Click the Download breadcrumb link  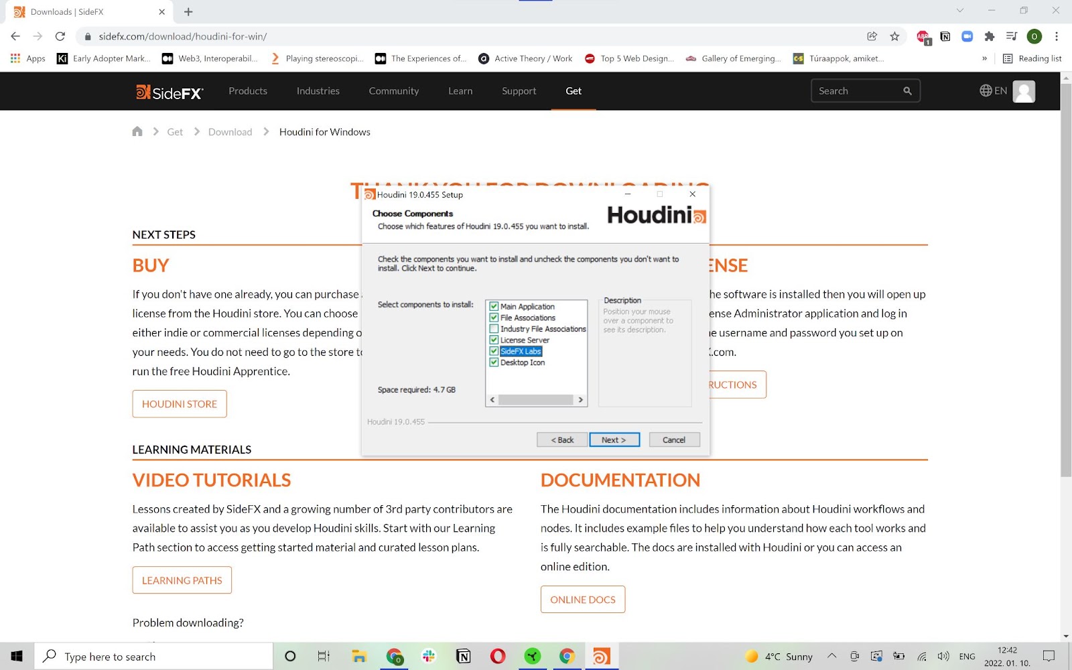point(230,132)
